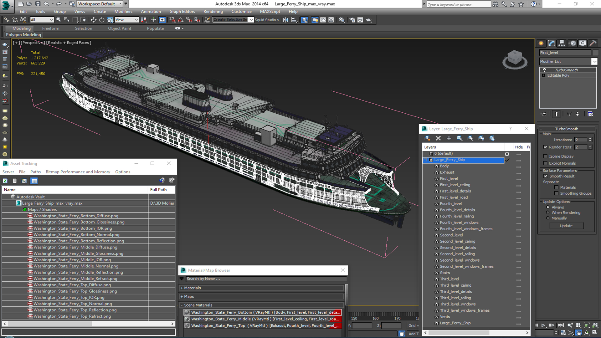Select When Rendering update option

(x=548, y=213)
